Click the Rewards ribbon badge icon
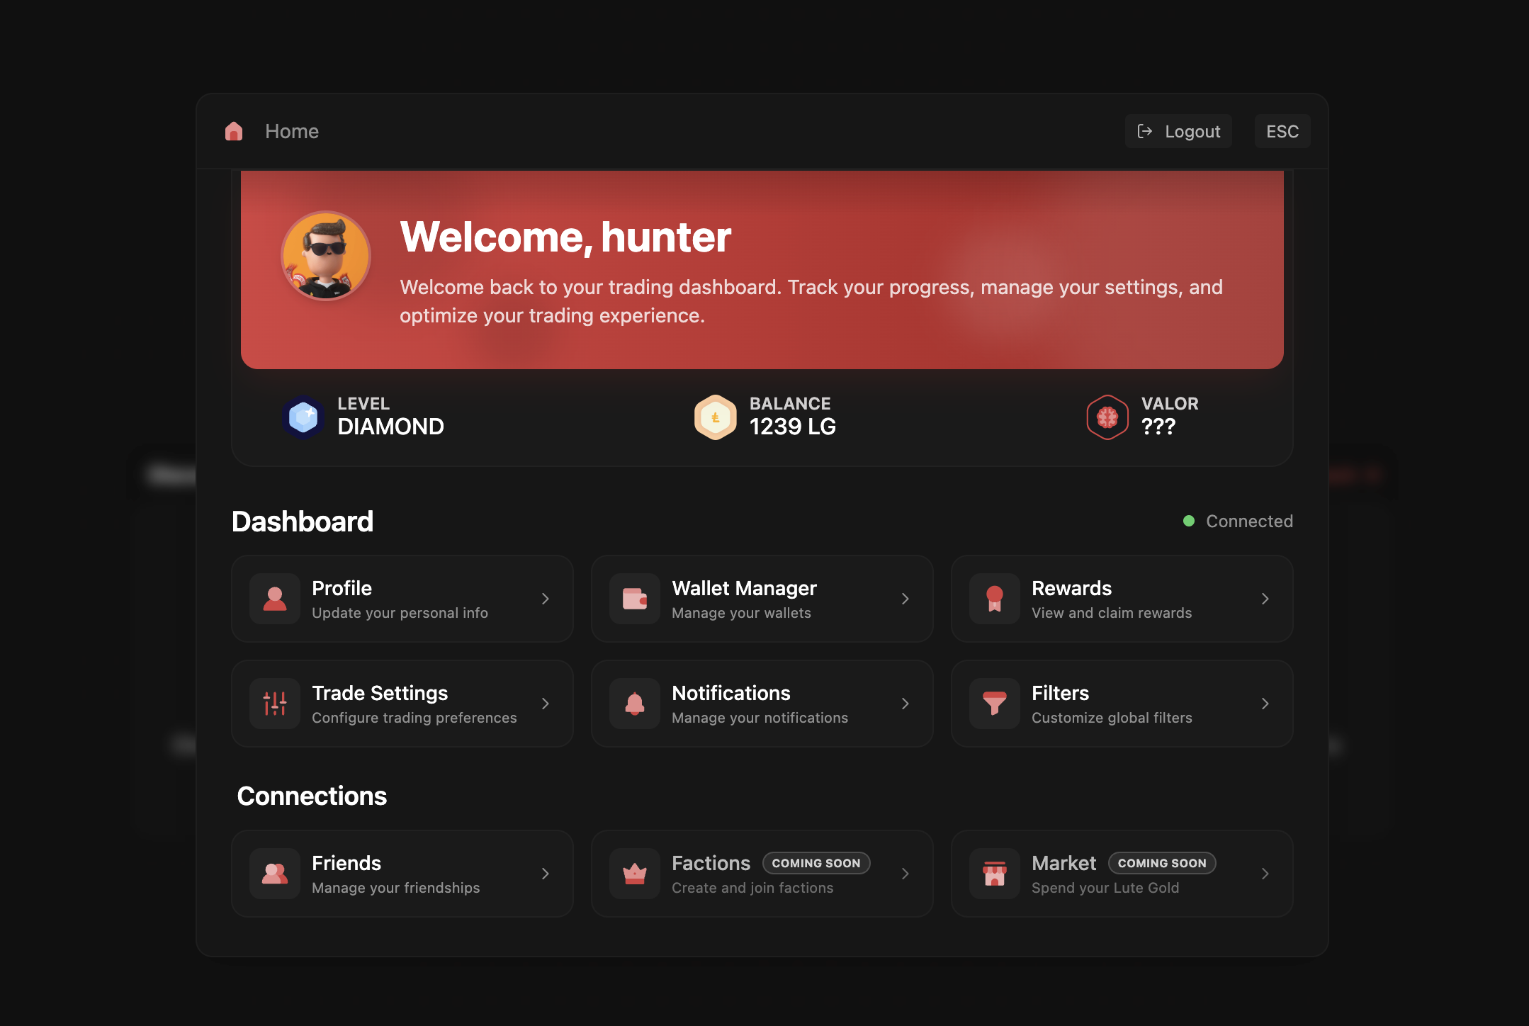This screenshot has height=1026, width=1529. click(995, 599)
